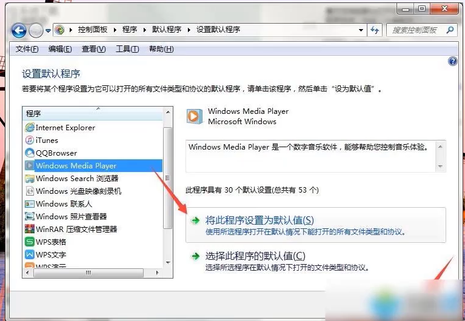This screenshot has width=465, height=321.
Task: Click the Back navigation arrow button
Action: 19,30
